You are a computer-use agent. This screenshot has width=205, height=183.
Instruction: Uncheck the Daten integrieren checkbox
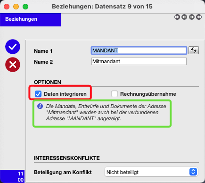click(38, 94)
